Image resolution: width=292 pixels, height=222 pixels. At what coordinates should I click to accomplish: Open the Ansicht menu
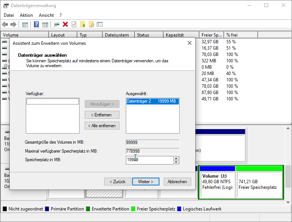click(46, 15)
